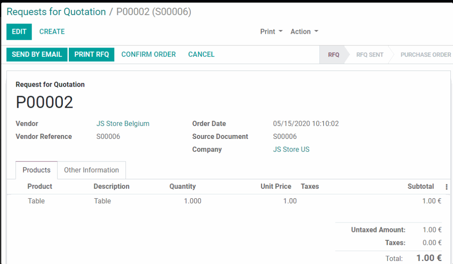Cancel the request with CANCEL button
453x264 pixels.
[x=201, y=55]
